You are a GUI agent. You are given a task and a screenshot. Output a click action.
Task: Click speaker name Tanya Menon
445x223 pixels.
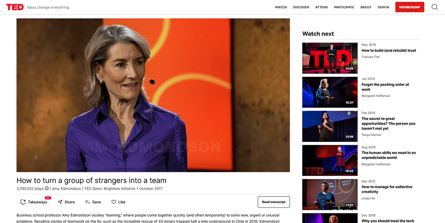[x=371, y=135]
